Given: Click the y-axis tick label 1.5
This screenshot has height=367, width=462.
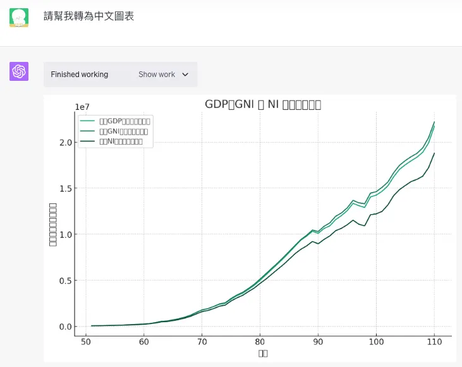Looking at the screenshot, I should [x=66, y=188].
